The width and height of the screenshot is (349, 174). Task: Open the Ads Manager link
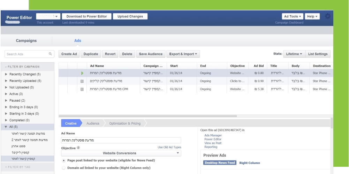pos(213,135)
